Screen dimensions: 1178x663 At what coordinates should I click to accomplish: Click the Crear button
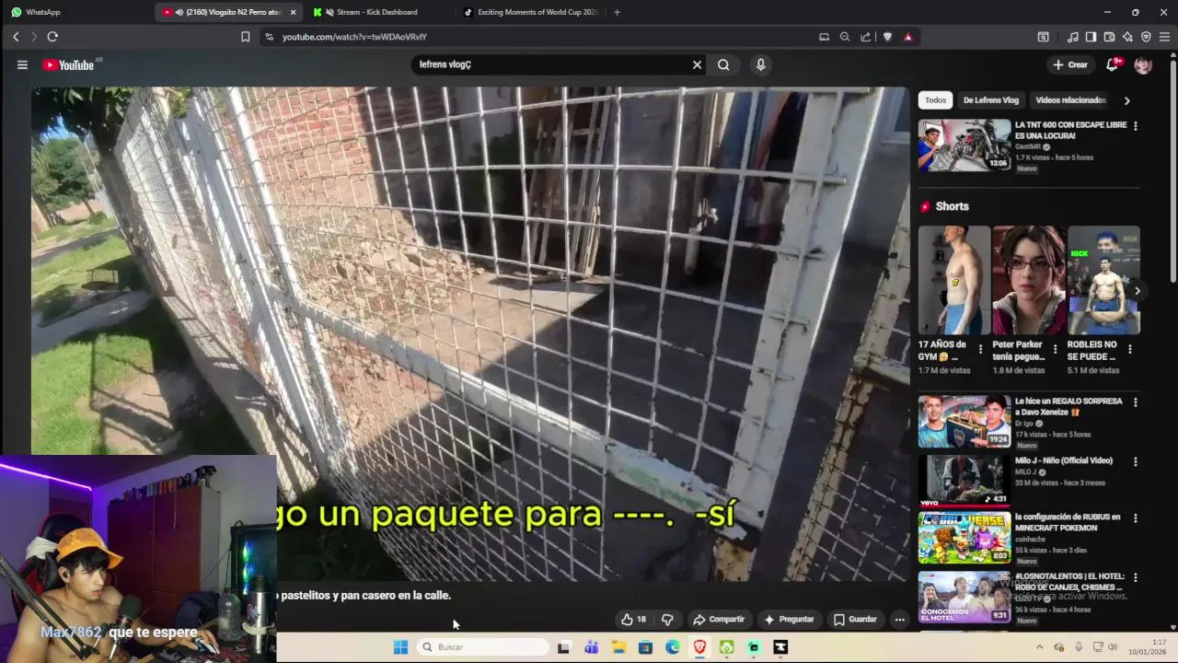[1070, 64]
